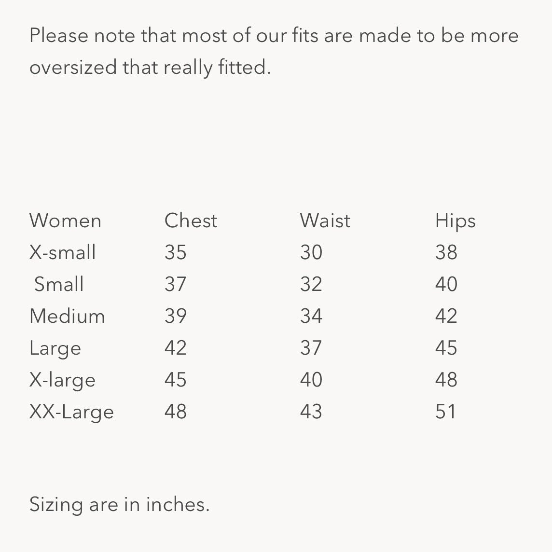Click the oversized fits note text
The width and height of the screenshot is (552, 552).
[x=274, y=51]
